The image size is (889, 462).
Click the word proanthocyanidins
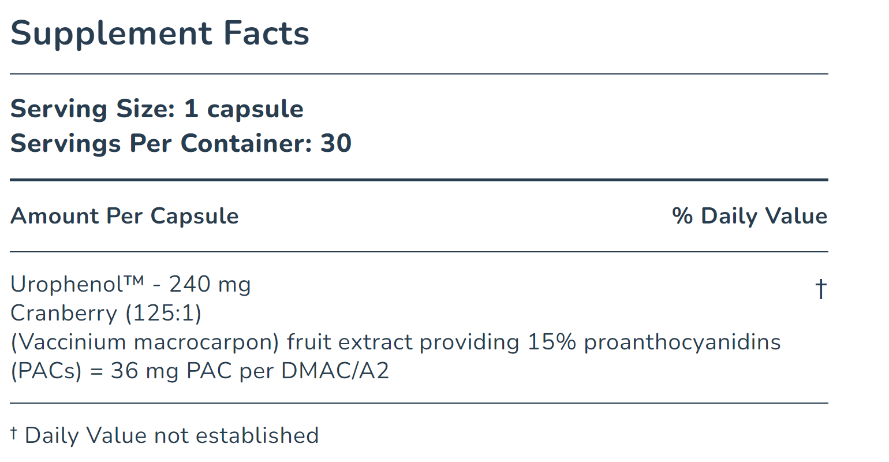click(682, 342)
